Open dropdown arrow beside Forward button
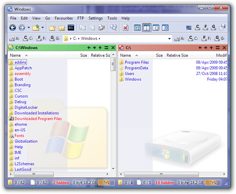236x194 pixels. 28,28
